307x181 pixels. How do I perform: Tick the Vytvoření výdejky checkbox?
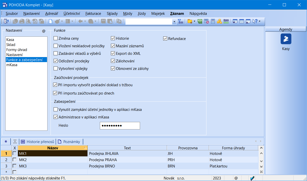56,68
